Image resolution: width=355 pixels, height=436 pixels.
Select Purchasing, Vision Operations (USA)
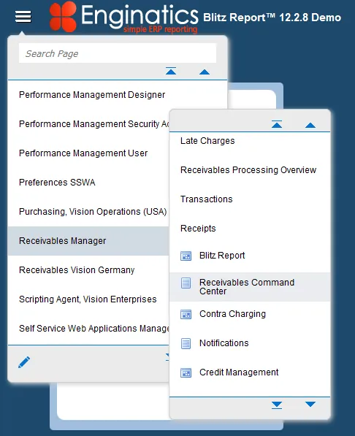click(93, 212)
